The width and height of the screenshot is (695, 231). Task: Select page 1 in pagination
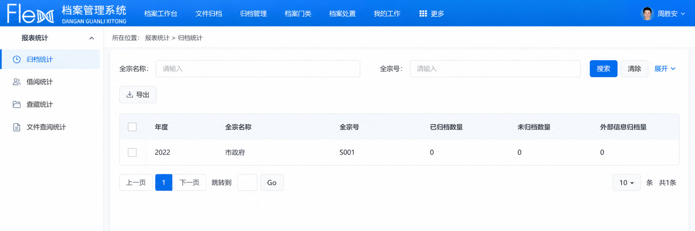pos(164,183)
